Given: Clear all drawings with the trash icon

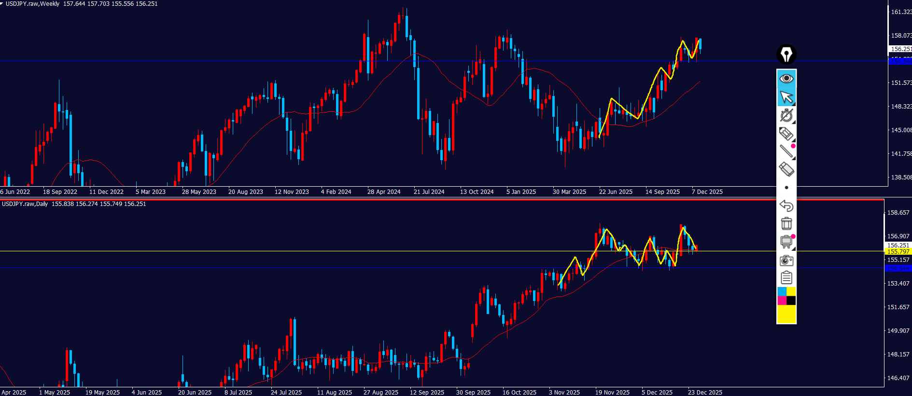Looking at the screenshot, I should click(x=786, y=223).
